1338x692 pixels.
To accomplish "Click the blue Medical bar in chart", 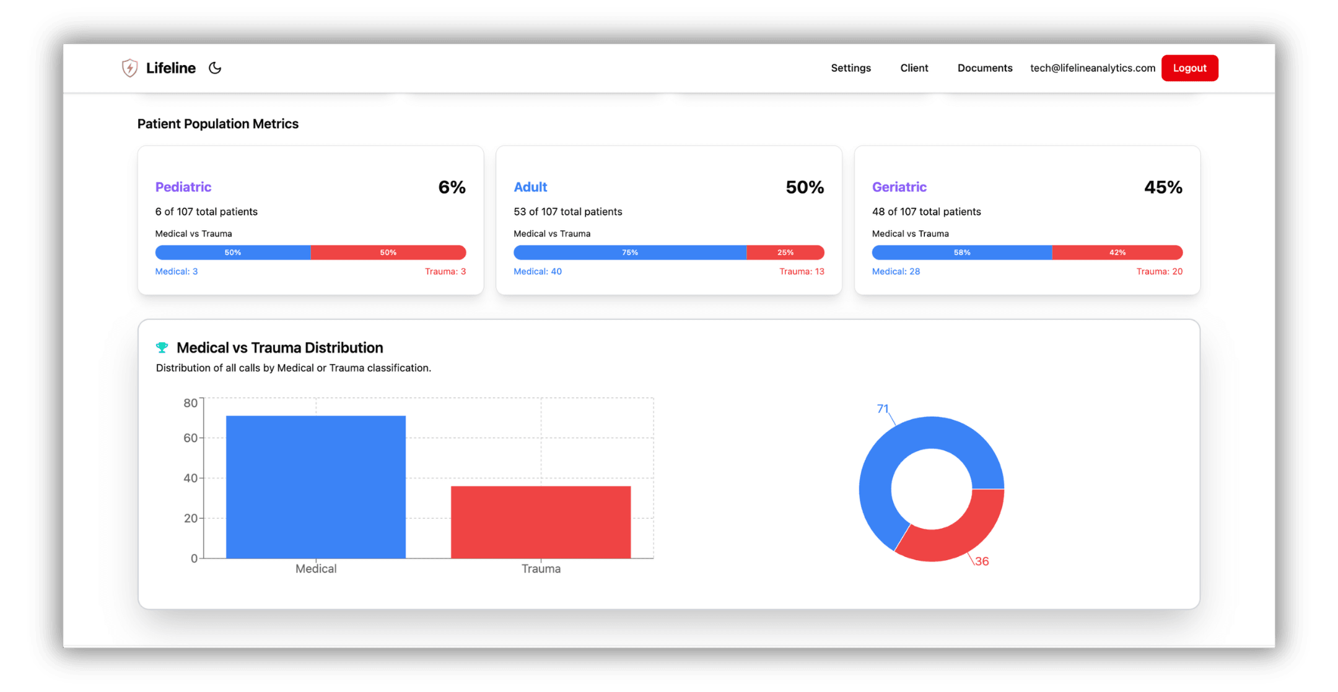I will point(316,487).
